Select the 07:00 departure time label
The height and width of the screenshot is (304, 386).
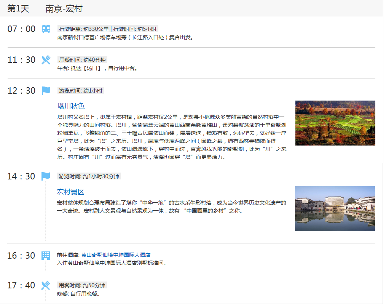(21, 29)
